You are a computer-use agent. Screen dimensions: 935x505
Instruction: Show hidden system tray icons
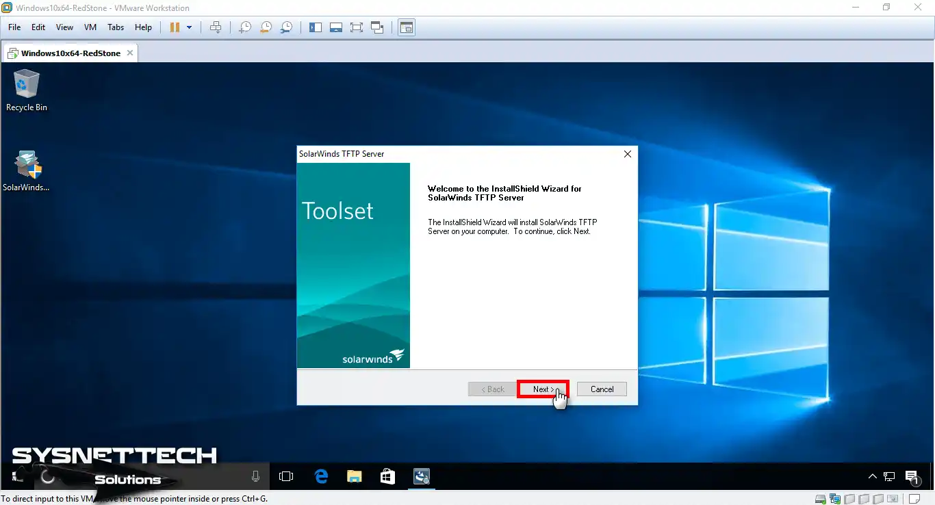coord(872,476)
